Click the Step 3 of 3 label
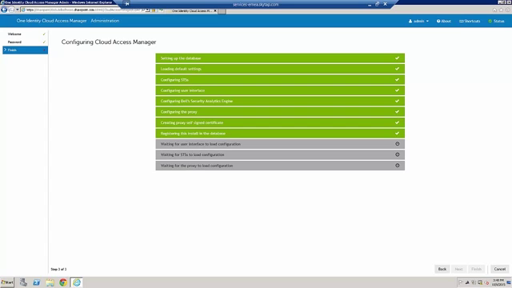The height and width of the screenshot is (288, 512). [58, 269]
